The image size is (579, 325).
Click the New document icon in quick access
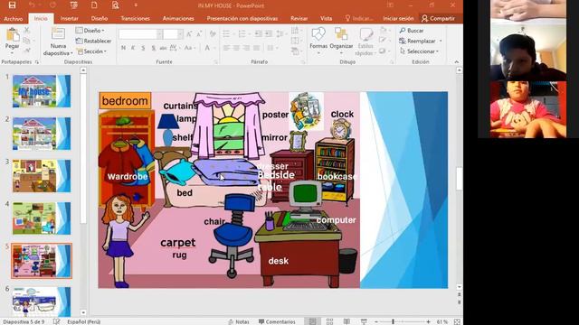tap(94, 5)
